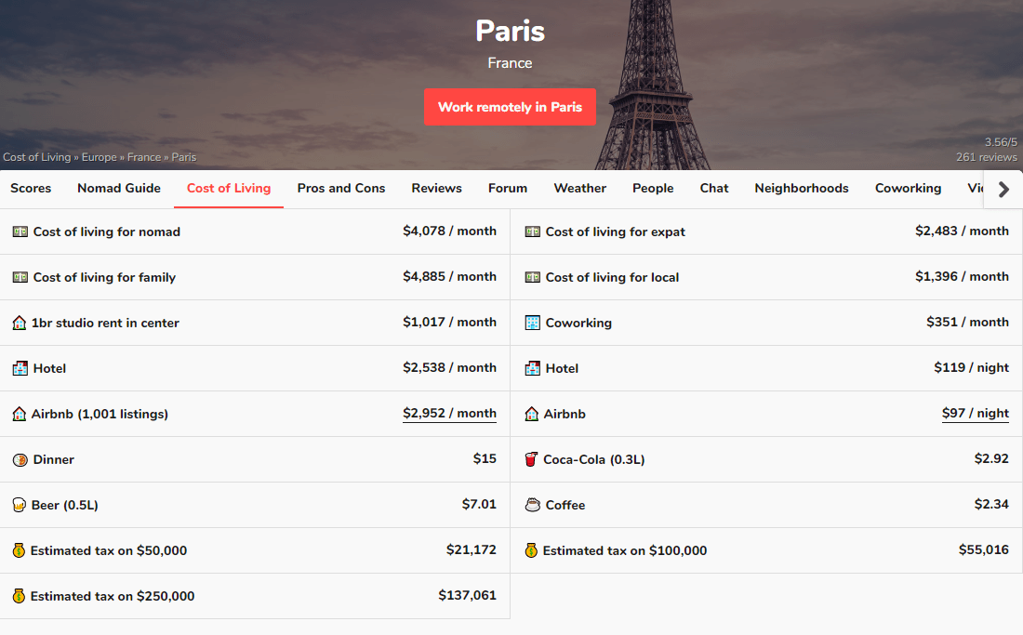The width and height of the screenshot is (1023, 635).
Task: Click the money bag icon beside tax on $250,000
Action: click(19, 597)
